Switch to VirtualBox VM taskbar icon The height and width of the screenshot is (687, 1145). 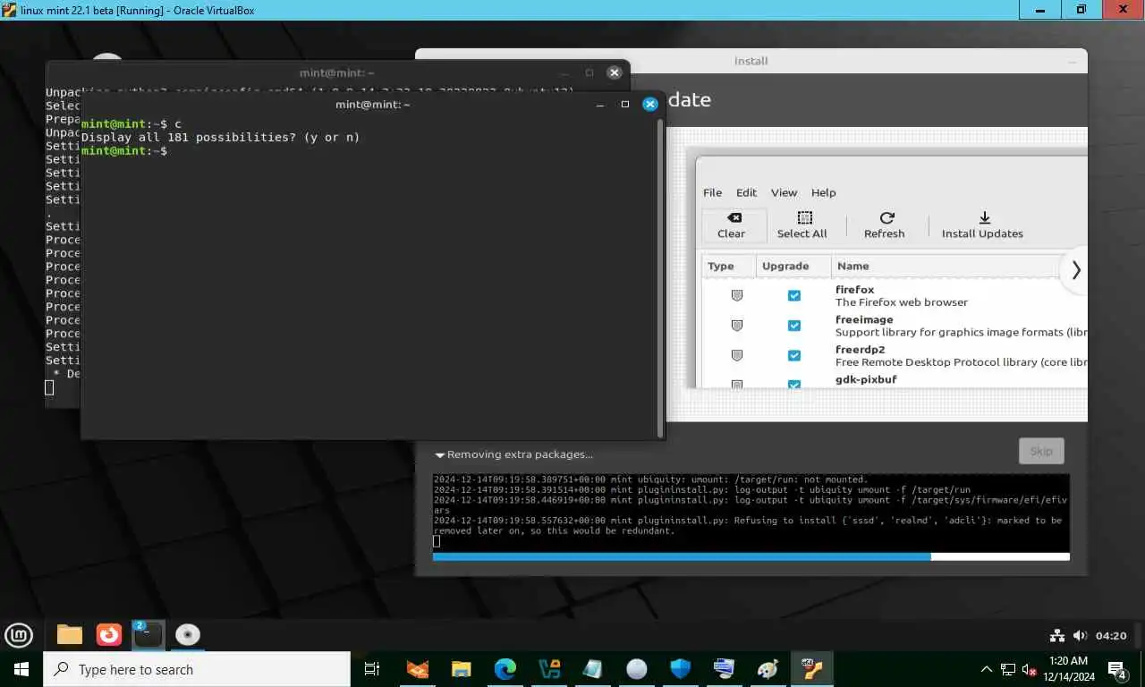tap(812, 669)
